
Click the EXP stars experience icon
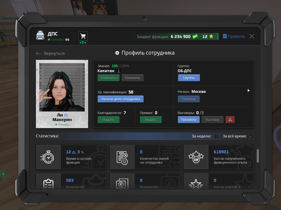pos(196,157)
